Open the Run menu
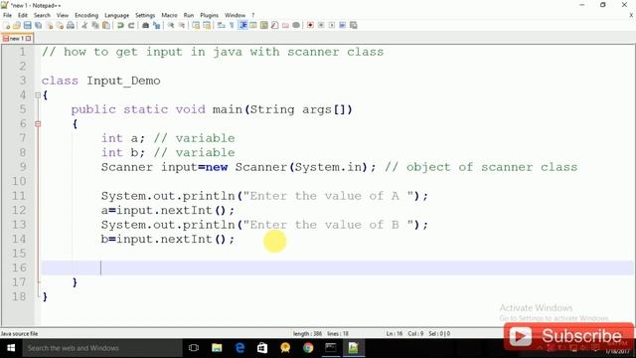Viewport: 636px width, 358px height. [x=189, y=15]
